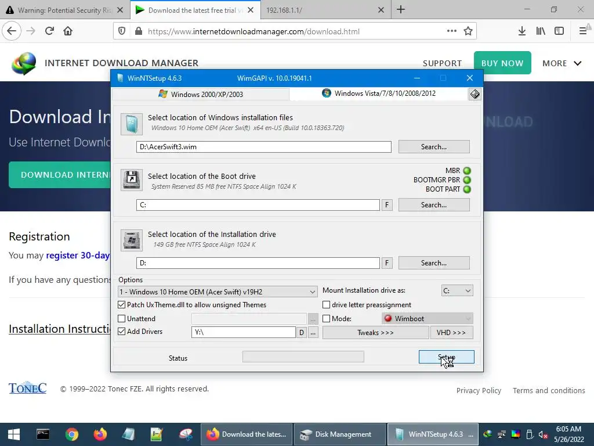
Task: Click the BOOTMGR PBR green status light
Action: click(x=467, y=180)
